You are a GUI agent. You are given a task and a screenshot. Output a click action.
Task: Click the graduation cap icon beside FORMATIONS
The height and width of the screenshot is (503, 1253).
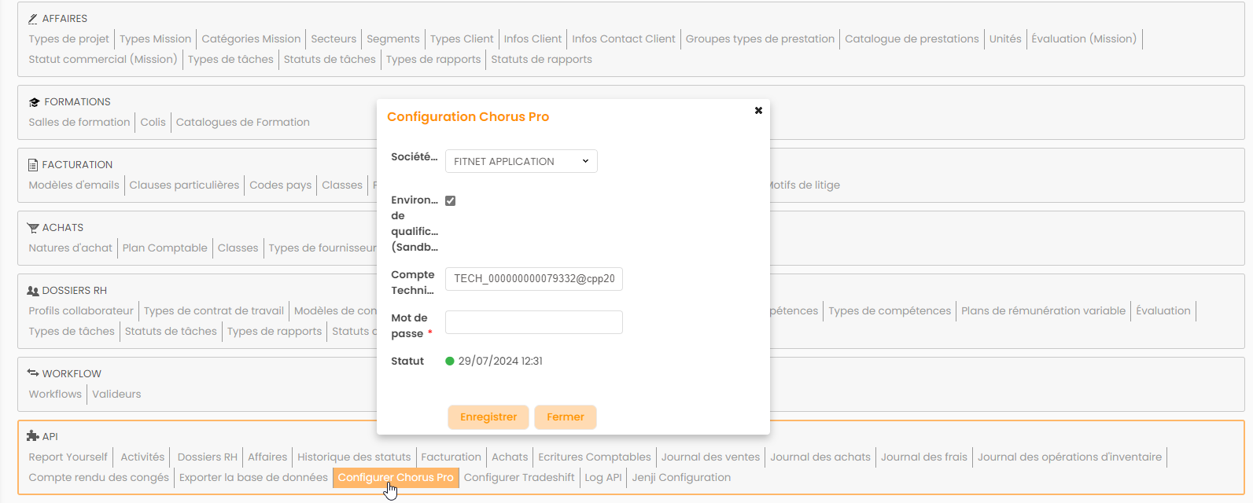point(34,102)
